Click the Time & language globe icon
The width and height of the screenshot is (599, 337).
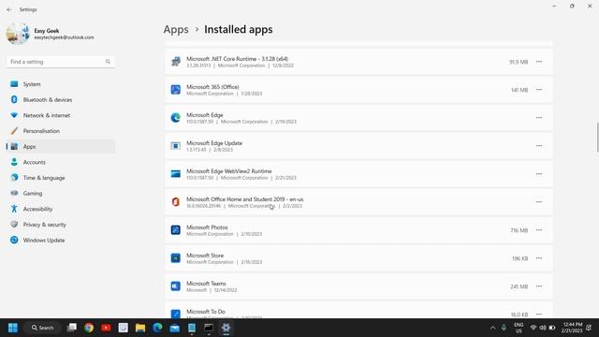14,177
